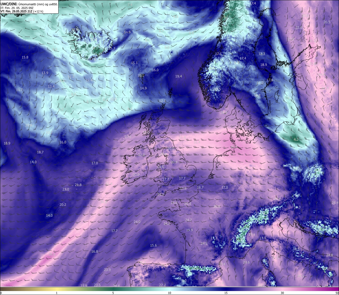Click the 12.3 value over the Baltic
The width and height of the screenshot is (339, 295).
(x=262, y=54)
